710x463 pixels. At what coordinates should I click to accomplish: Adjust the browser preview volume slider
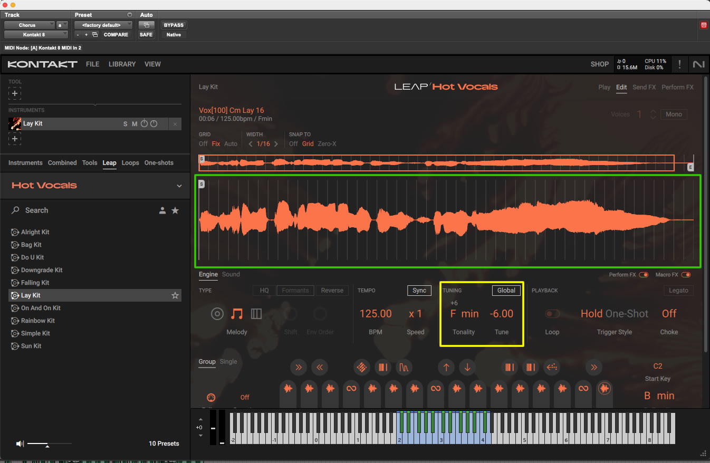[x=49, y=444]
